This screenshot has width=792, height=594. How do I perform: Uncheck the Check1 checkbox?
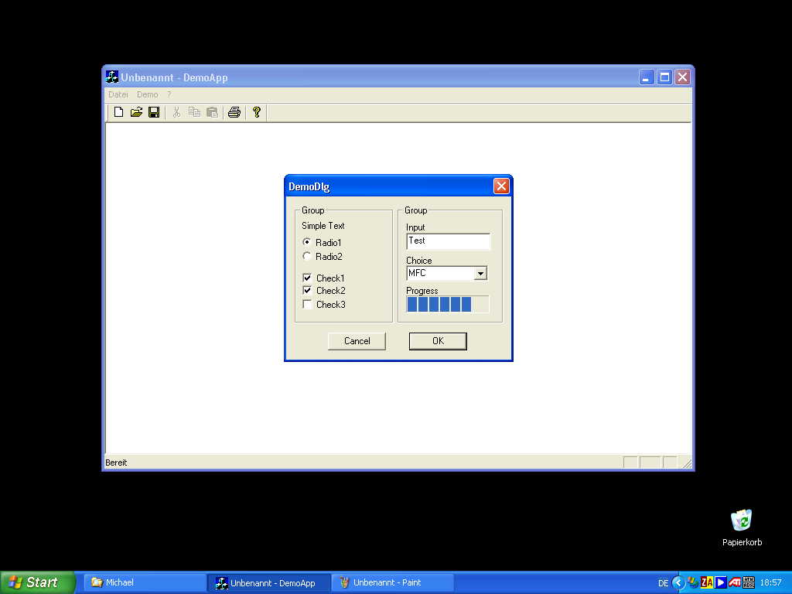pyautogui.click(x=307, y=278)
